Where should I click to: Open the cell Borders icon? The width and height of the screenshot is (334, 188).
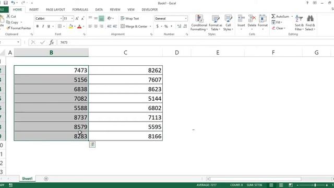pyautogui.click(x=59, y=26)
